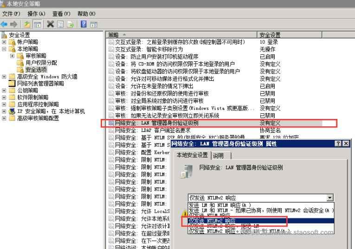Image resolution: width=355 pixels, height=249 pixels.
Task: Choose 发送 LM 和 NTLM 响应 option
Action: (x=220, y=205)
